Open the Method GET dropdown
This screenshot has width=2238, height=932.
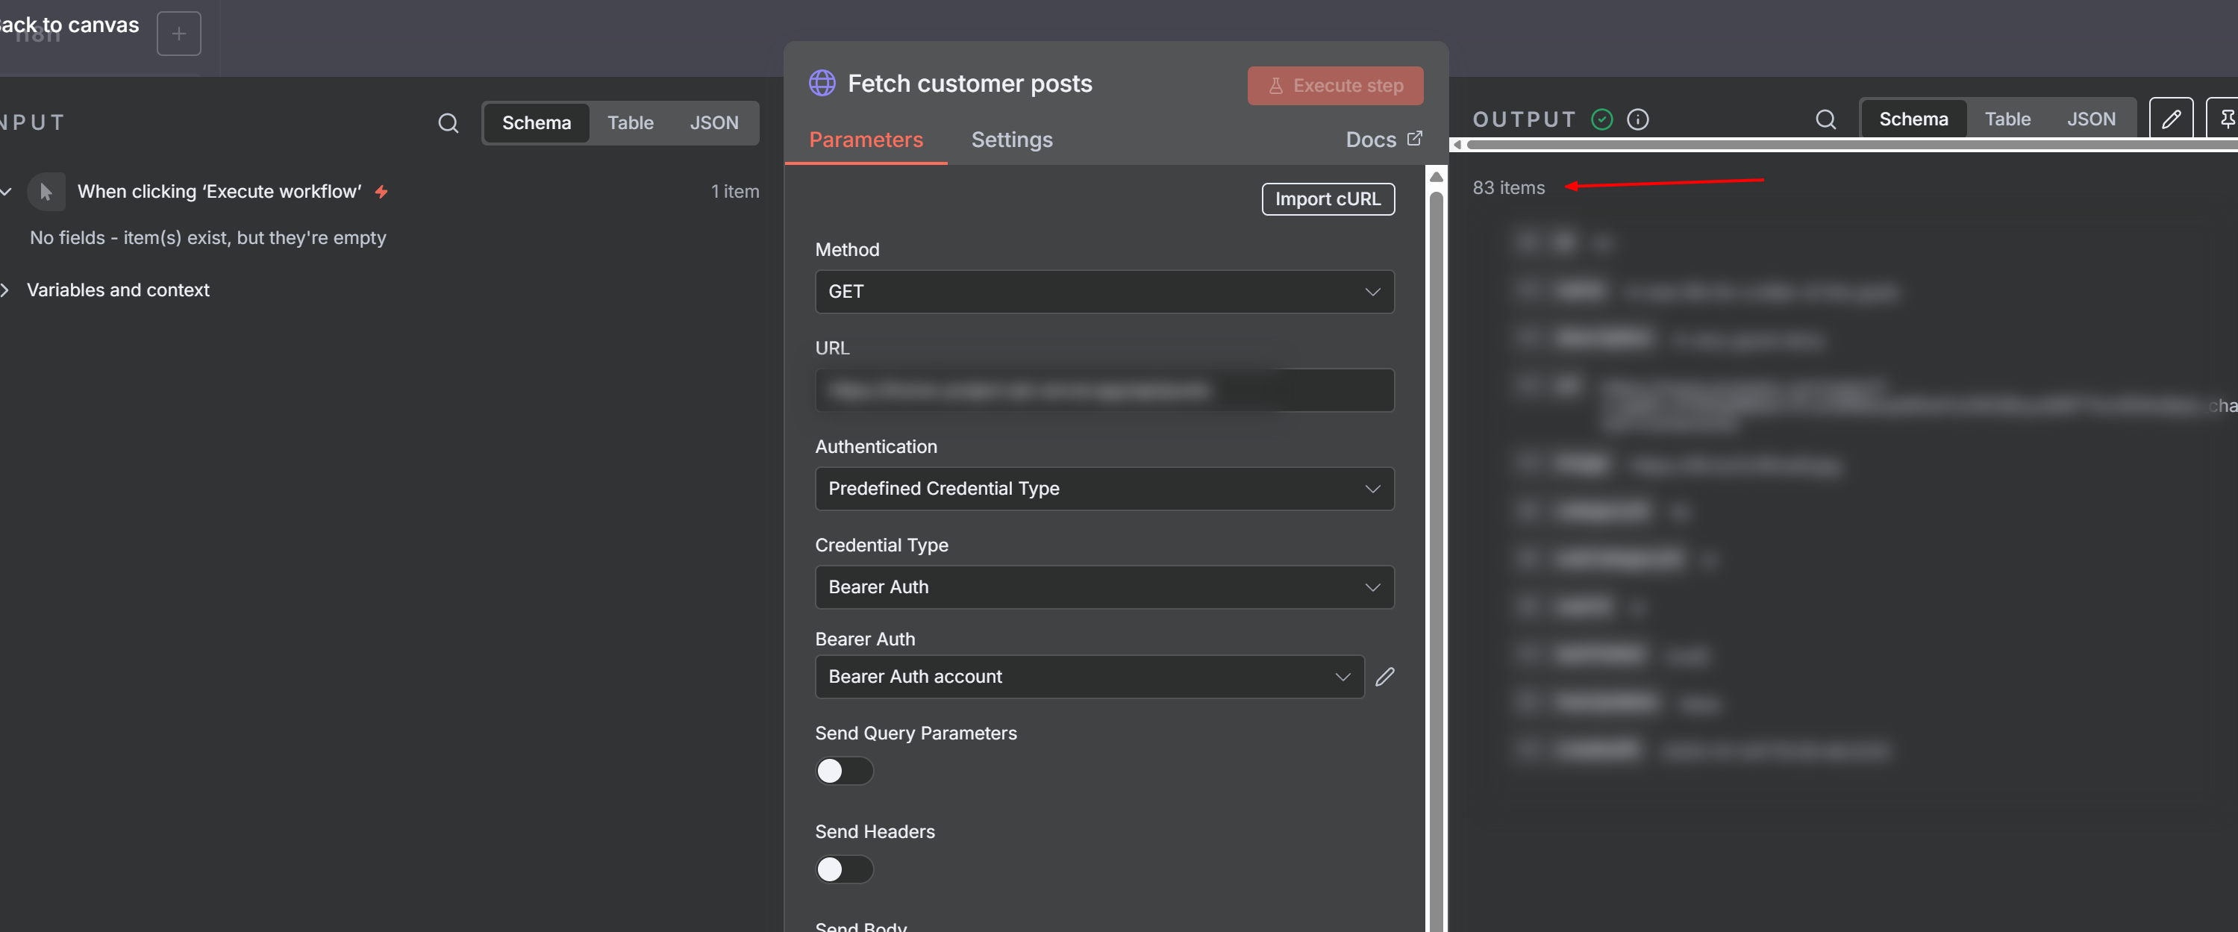(x=1104, y=292)
